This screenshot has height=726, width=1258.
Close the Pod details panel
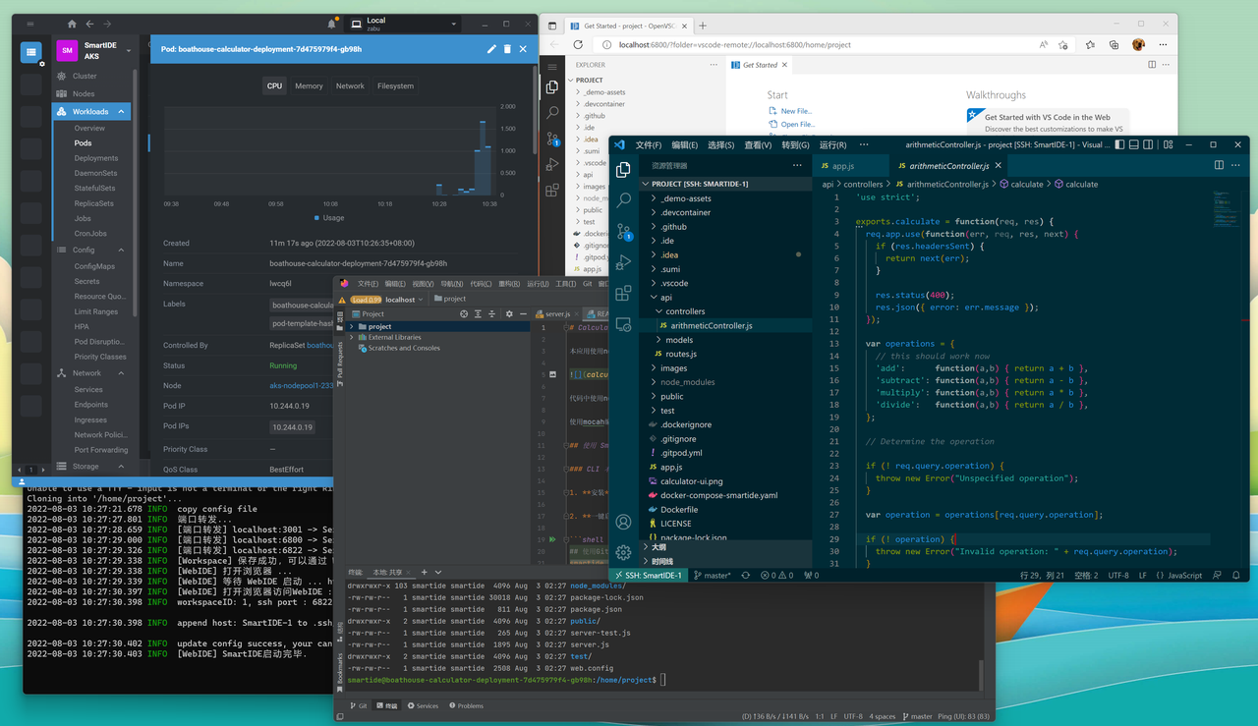[523, 49]
